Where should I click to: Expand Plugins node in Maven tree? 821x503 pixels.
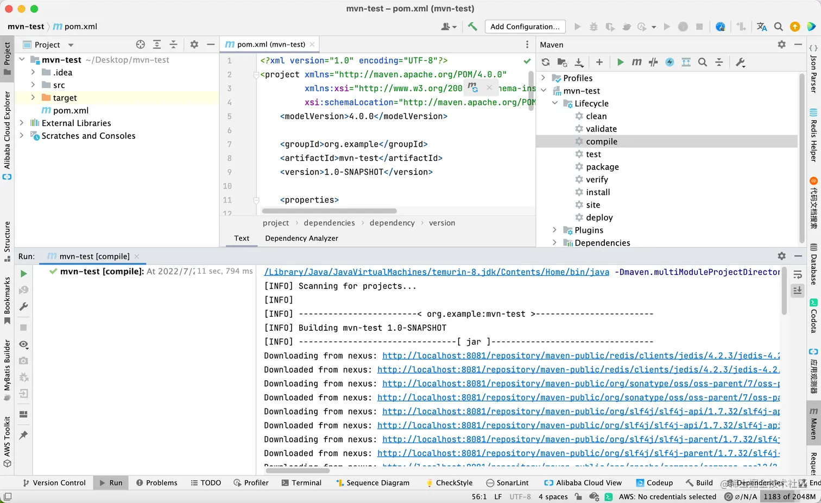[x=555, y=230]
